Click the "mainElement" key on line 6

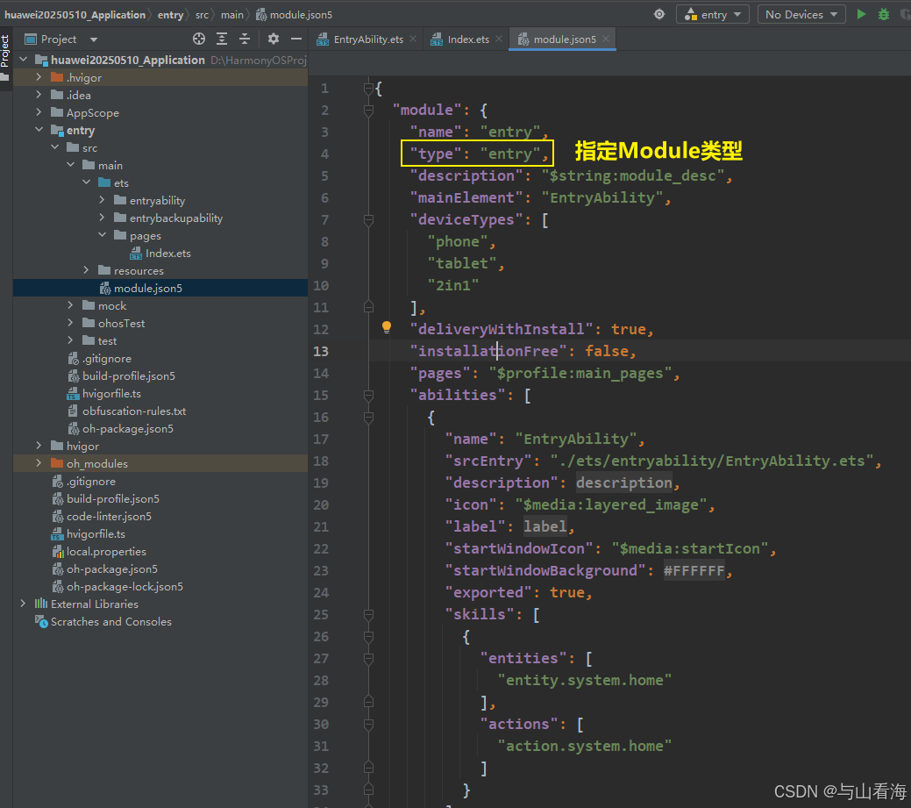pos(466,197)
